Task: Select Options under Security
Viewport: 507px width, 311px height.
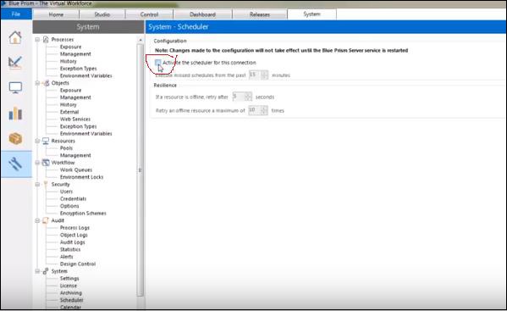Action: click(69, 206)
